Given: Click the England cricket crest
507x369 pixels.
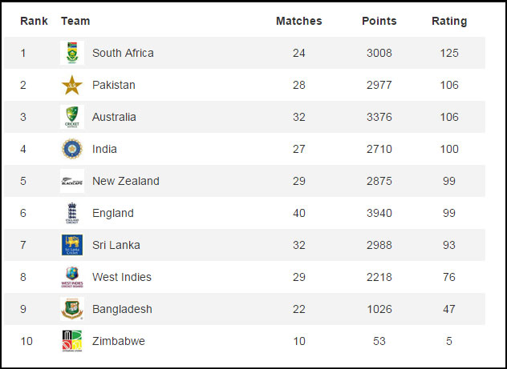Looking at the screenshot, I should click(x=72, y=213).
